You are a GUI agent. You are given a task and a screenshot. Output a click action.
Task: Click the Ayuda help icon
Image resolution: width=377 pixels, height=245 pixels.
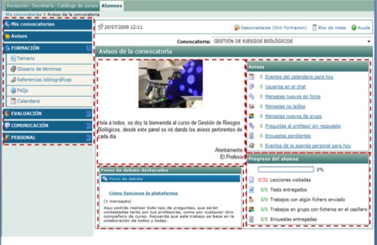pyautogui.click(x=354, y=27)
